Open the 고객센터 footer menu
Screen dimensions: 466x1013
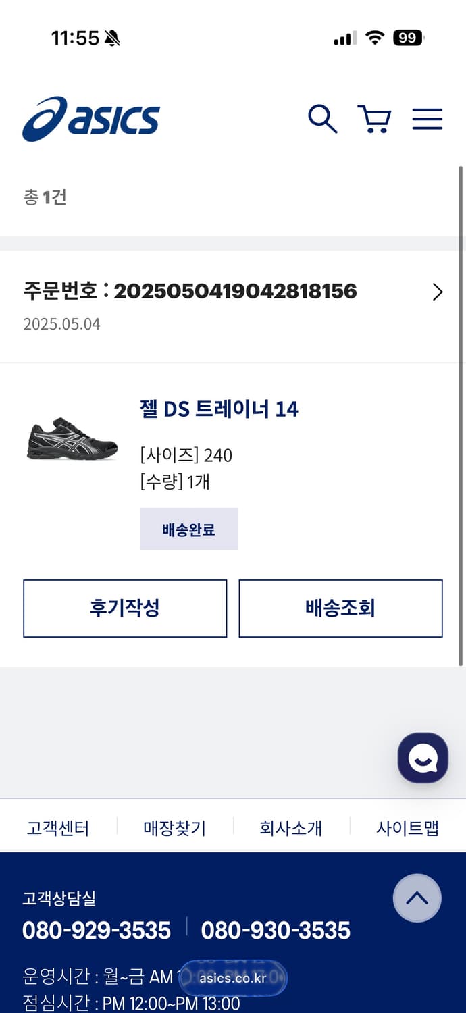point(57,827)
